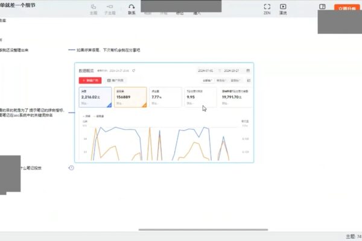Viewport: 362px width, 241px height.
Task: Select the 156889 展现量 metric card
Action: click(x=130, y=97)
